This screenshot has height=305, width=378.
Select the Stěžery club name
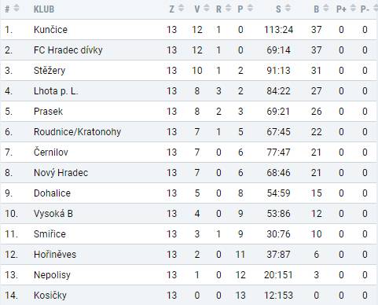(50, 71)
